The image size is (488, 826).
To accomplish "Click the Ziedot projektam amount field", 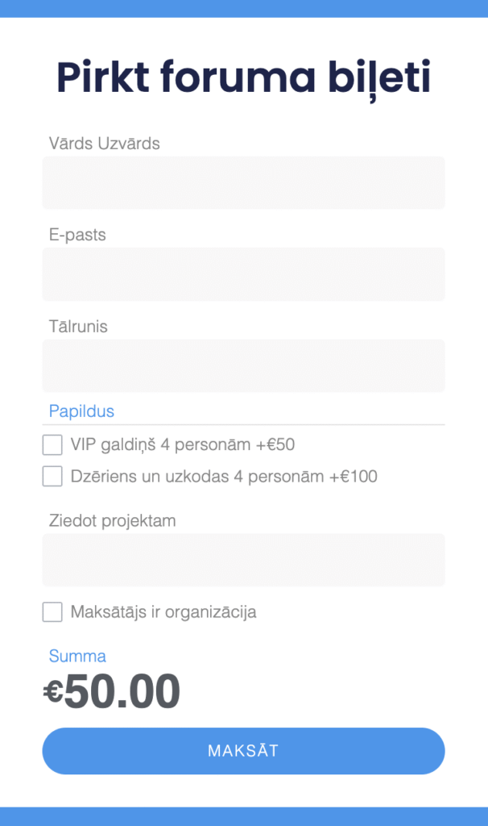I will (243, 560).
